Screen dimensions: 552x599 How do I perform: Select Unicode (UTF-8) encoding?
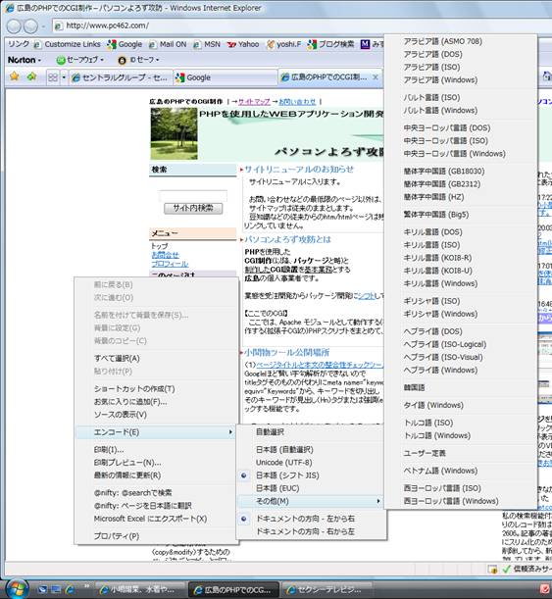tap(311, 463)
